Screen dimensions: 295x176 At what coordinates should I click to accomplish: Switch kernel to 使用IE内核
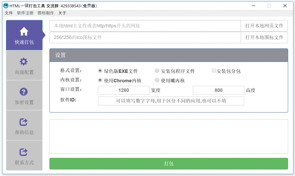coord(157,80)
